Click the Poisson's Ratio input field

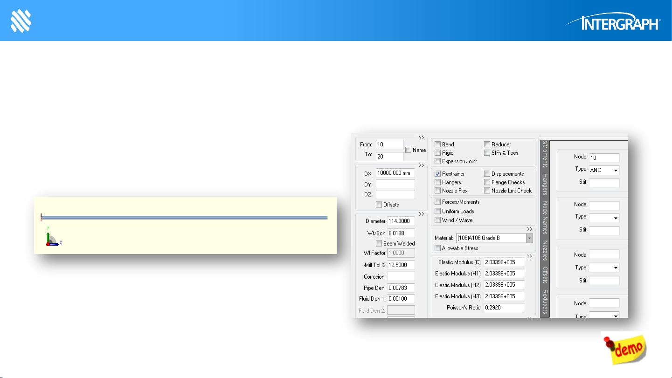[504, 308]
